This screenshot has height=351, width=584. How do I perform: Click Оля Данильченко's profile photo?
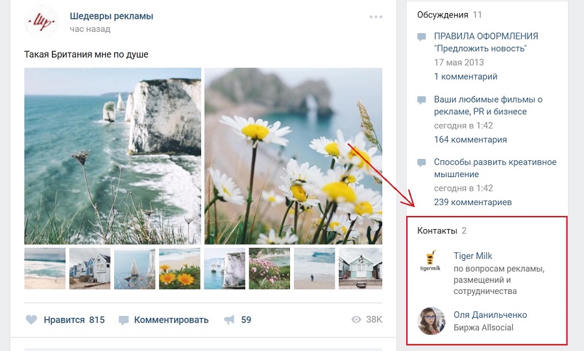coord(431,321)
